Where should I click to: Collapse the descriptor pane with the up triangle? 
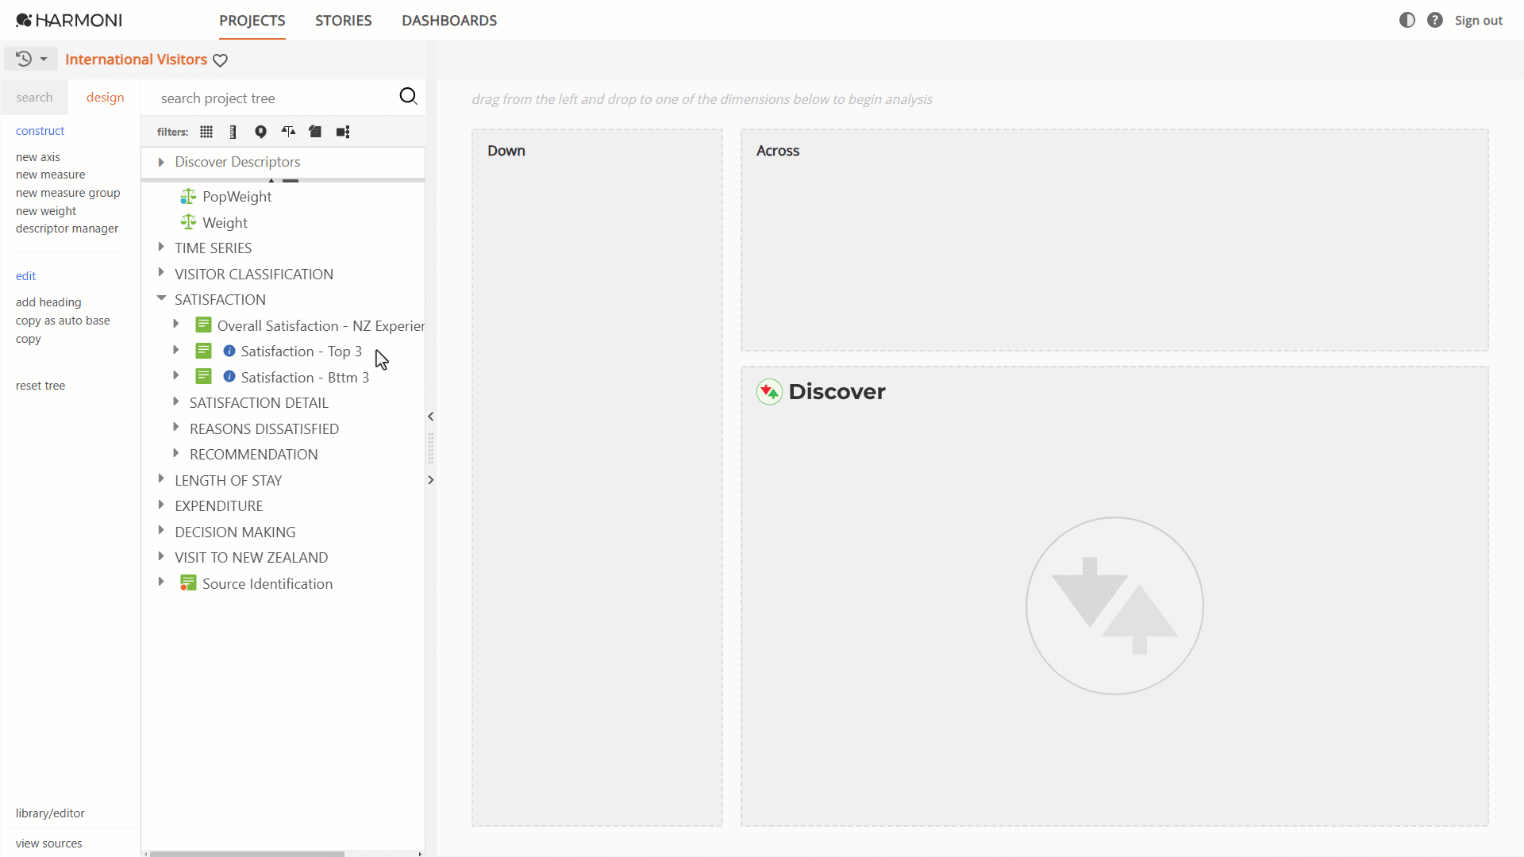pyautogui.click(x=271, y=181)
